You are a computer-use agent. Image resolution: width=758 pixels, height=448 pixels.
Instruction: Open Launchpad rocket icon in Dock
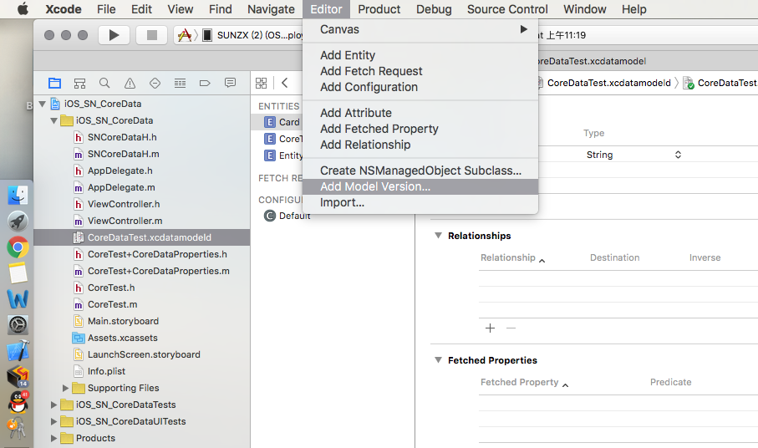point(18,221)
